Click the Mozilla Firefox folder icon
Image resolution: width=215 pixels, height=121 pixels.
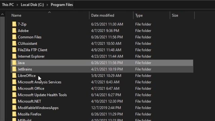(x=14, y=114)
